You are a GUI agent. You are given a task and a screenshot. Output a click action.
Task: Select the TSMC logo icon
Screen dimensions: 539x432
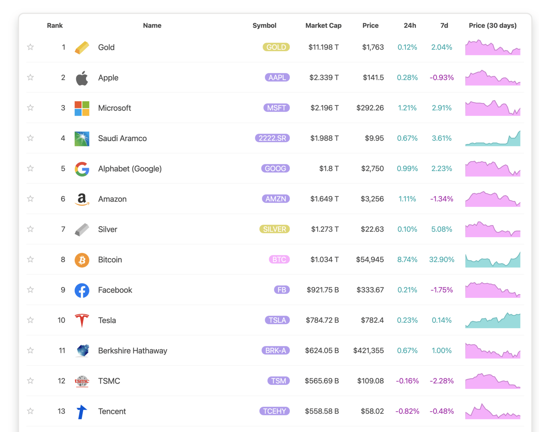point(82,381)
